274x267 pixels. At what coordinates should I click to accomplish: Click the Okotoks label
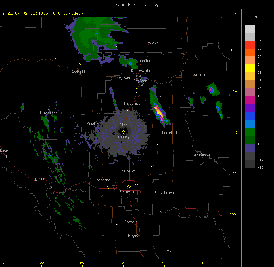pyautogui.click(x=131, y=222)
